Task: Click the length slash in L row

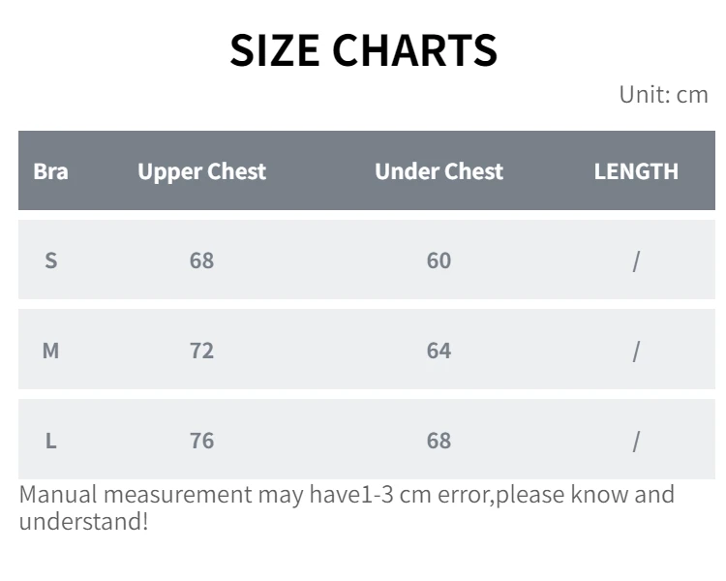Action: [x=636, y=442]
